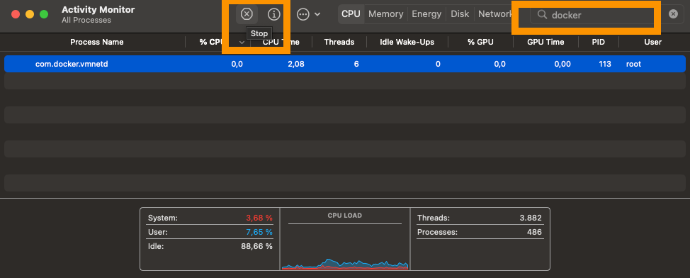Switch to the Energy tab

click(426, 14)
